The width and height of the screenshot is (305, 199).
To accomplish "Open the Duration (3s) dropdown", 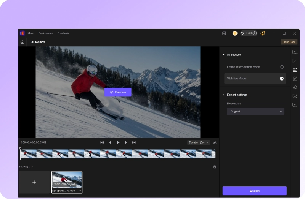I will [199, 142].
